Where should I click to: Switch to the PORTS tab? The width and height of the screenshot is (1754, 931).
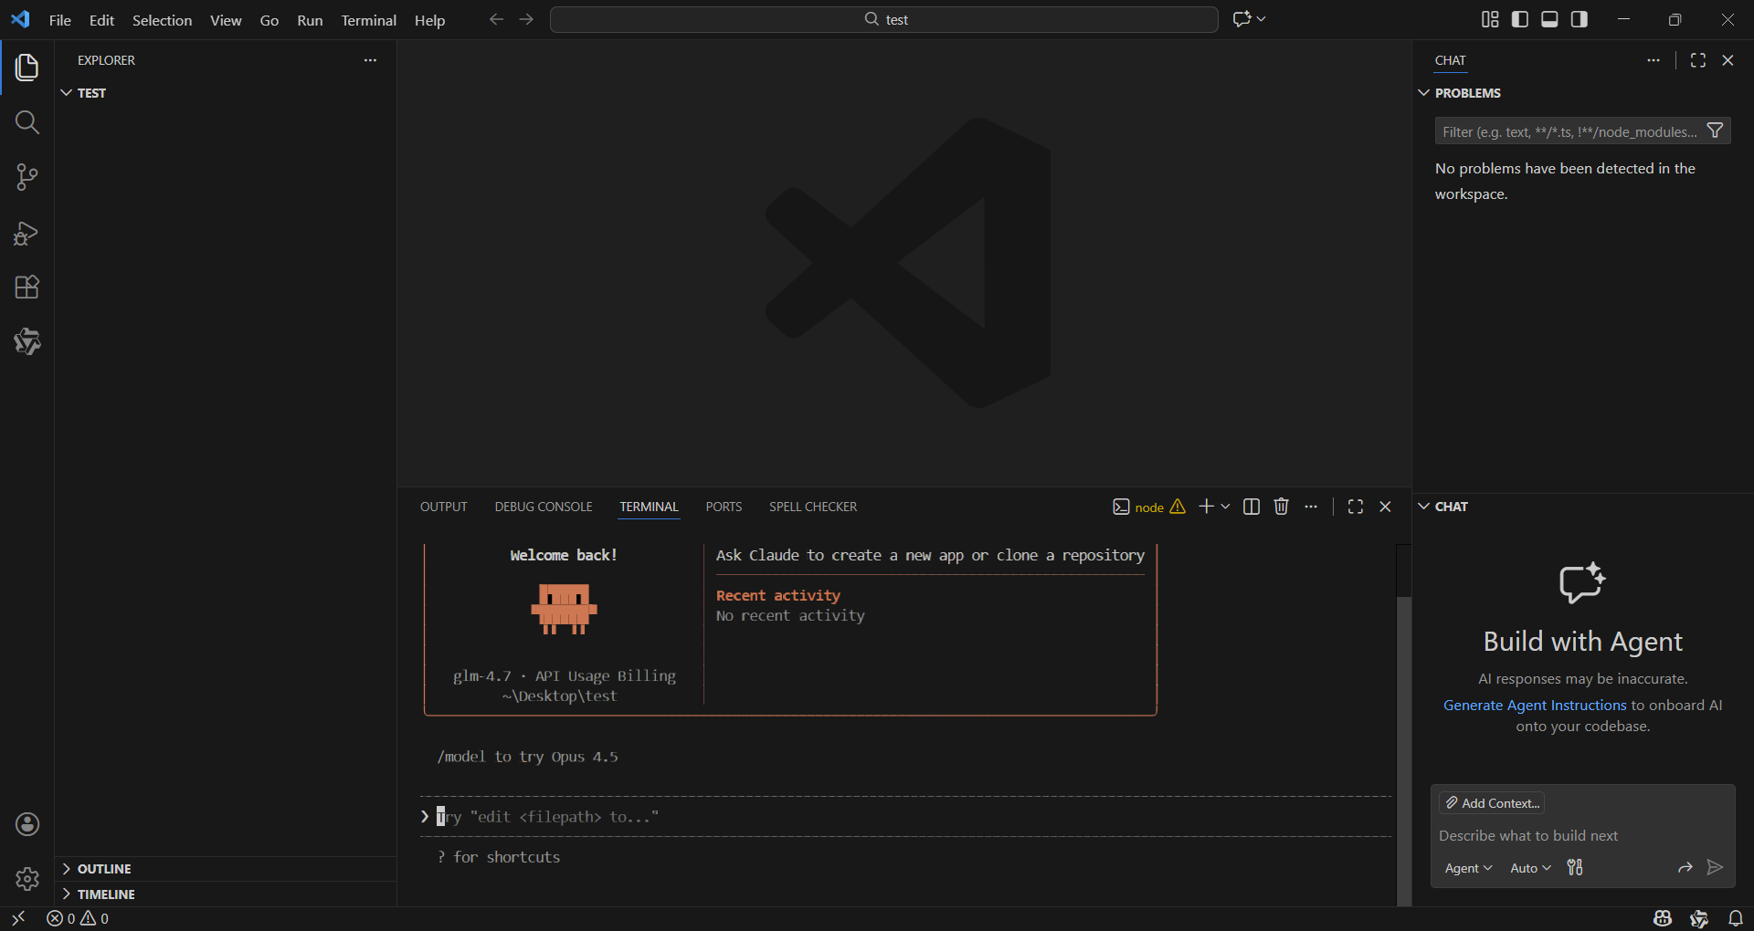coord(724,507)
